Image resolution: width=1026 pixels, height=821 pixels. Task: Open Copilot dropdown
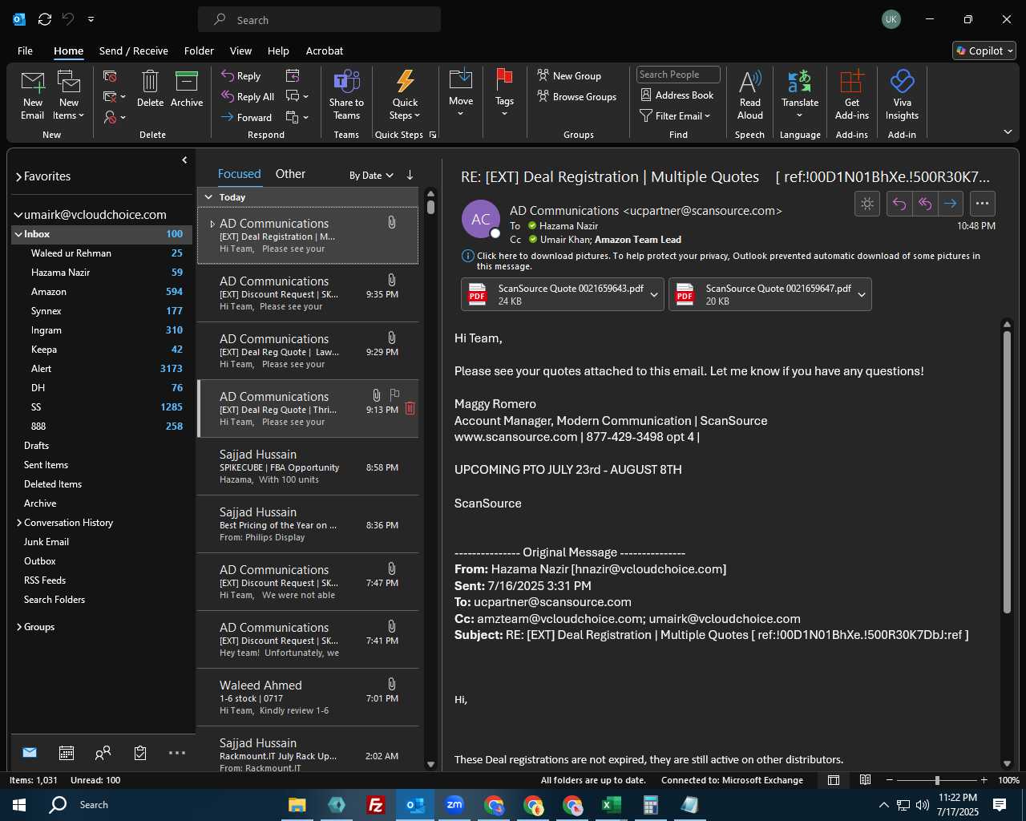pos(984,51)
